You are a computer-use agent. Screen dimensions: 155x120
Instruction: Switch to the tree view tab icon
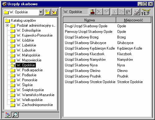coord(8,115)
